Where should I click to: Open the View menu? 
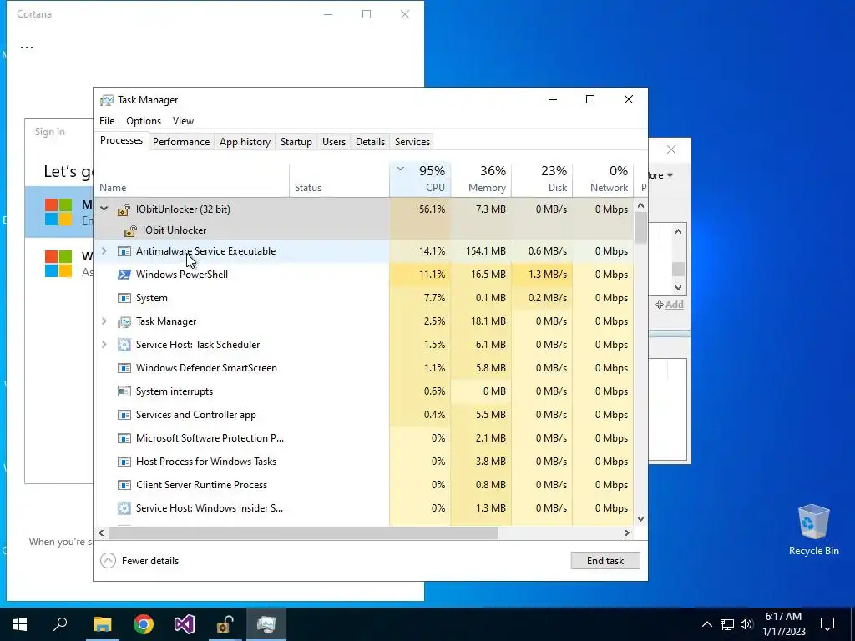pyautogui.click(x=183, y=121)
